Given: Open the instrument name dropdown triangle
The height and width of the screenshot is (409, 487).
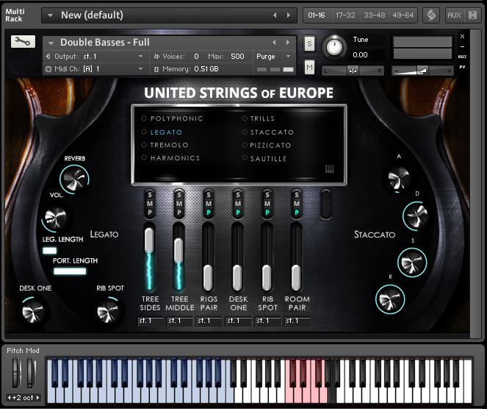Looking at the screenshot, I should 51,43.
